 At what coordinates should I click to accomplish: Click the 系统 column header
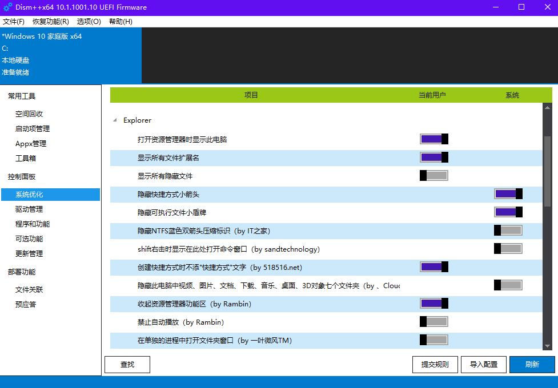[512, 95]
